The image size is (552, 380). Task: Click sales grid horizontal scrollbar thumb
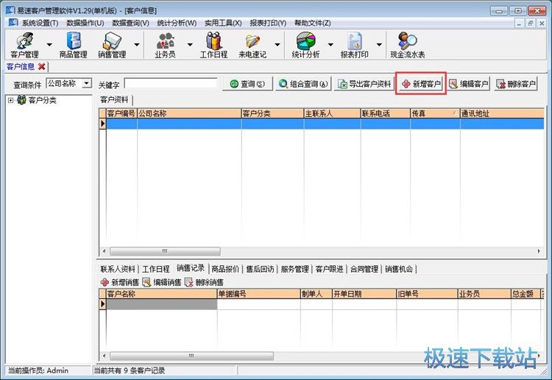coord(191,356)
